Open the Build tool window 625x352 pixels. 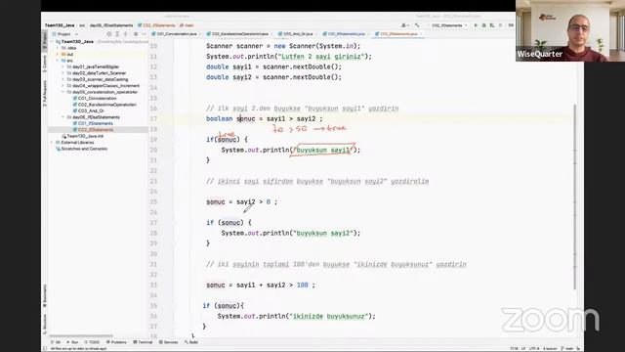pyautogui.click(x=191, y=342)
